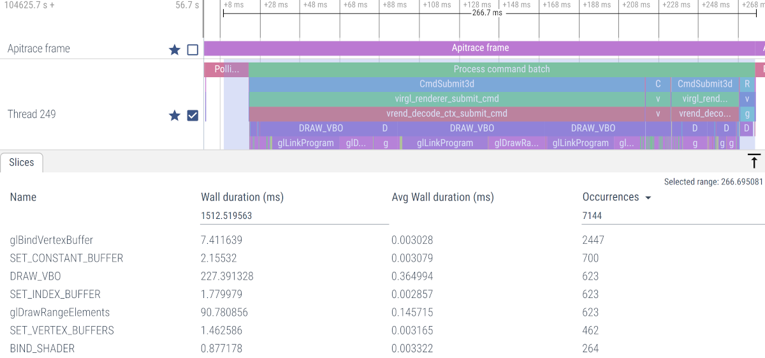
Task: Click the 0.003322 average duration value
Action: (412, 348)
